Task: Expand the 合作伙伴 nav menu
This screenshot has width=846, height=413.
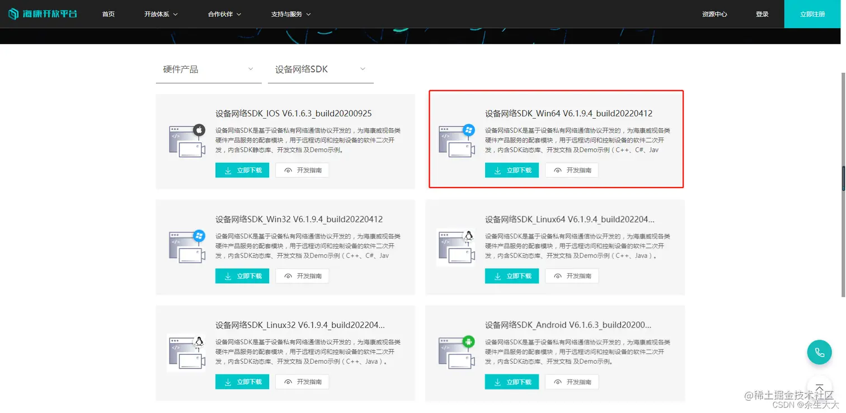Action: [224, 14]
